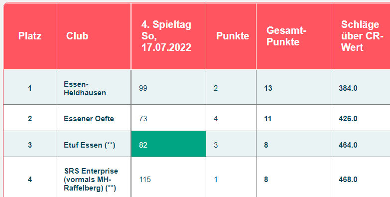Select the Essen-Heidhausen club cell

coord(94,87)
